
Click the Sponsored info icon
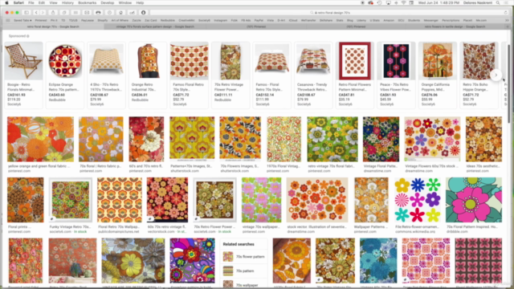coord(28,36)
